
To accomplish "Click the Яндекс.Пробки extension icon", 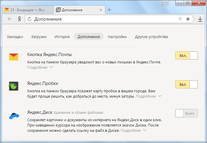I will point(14,86).
